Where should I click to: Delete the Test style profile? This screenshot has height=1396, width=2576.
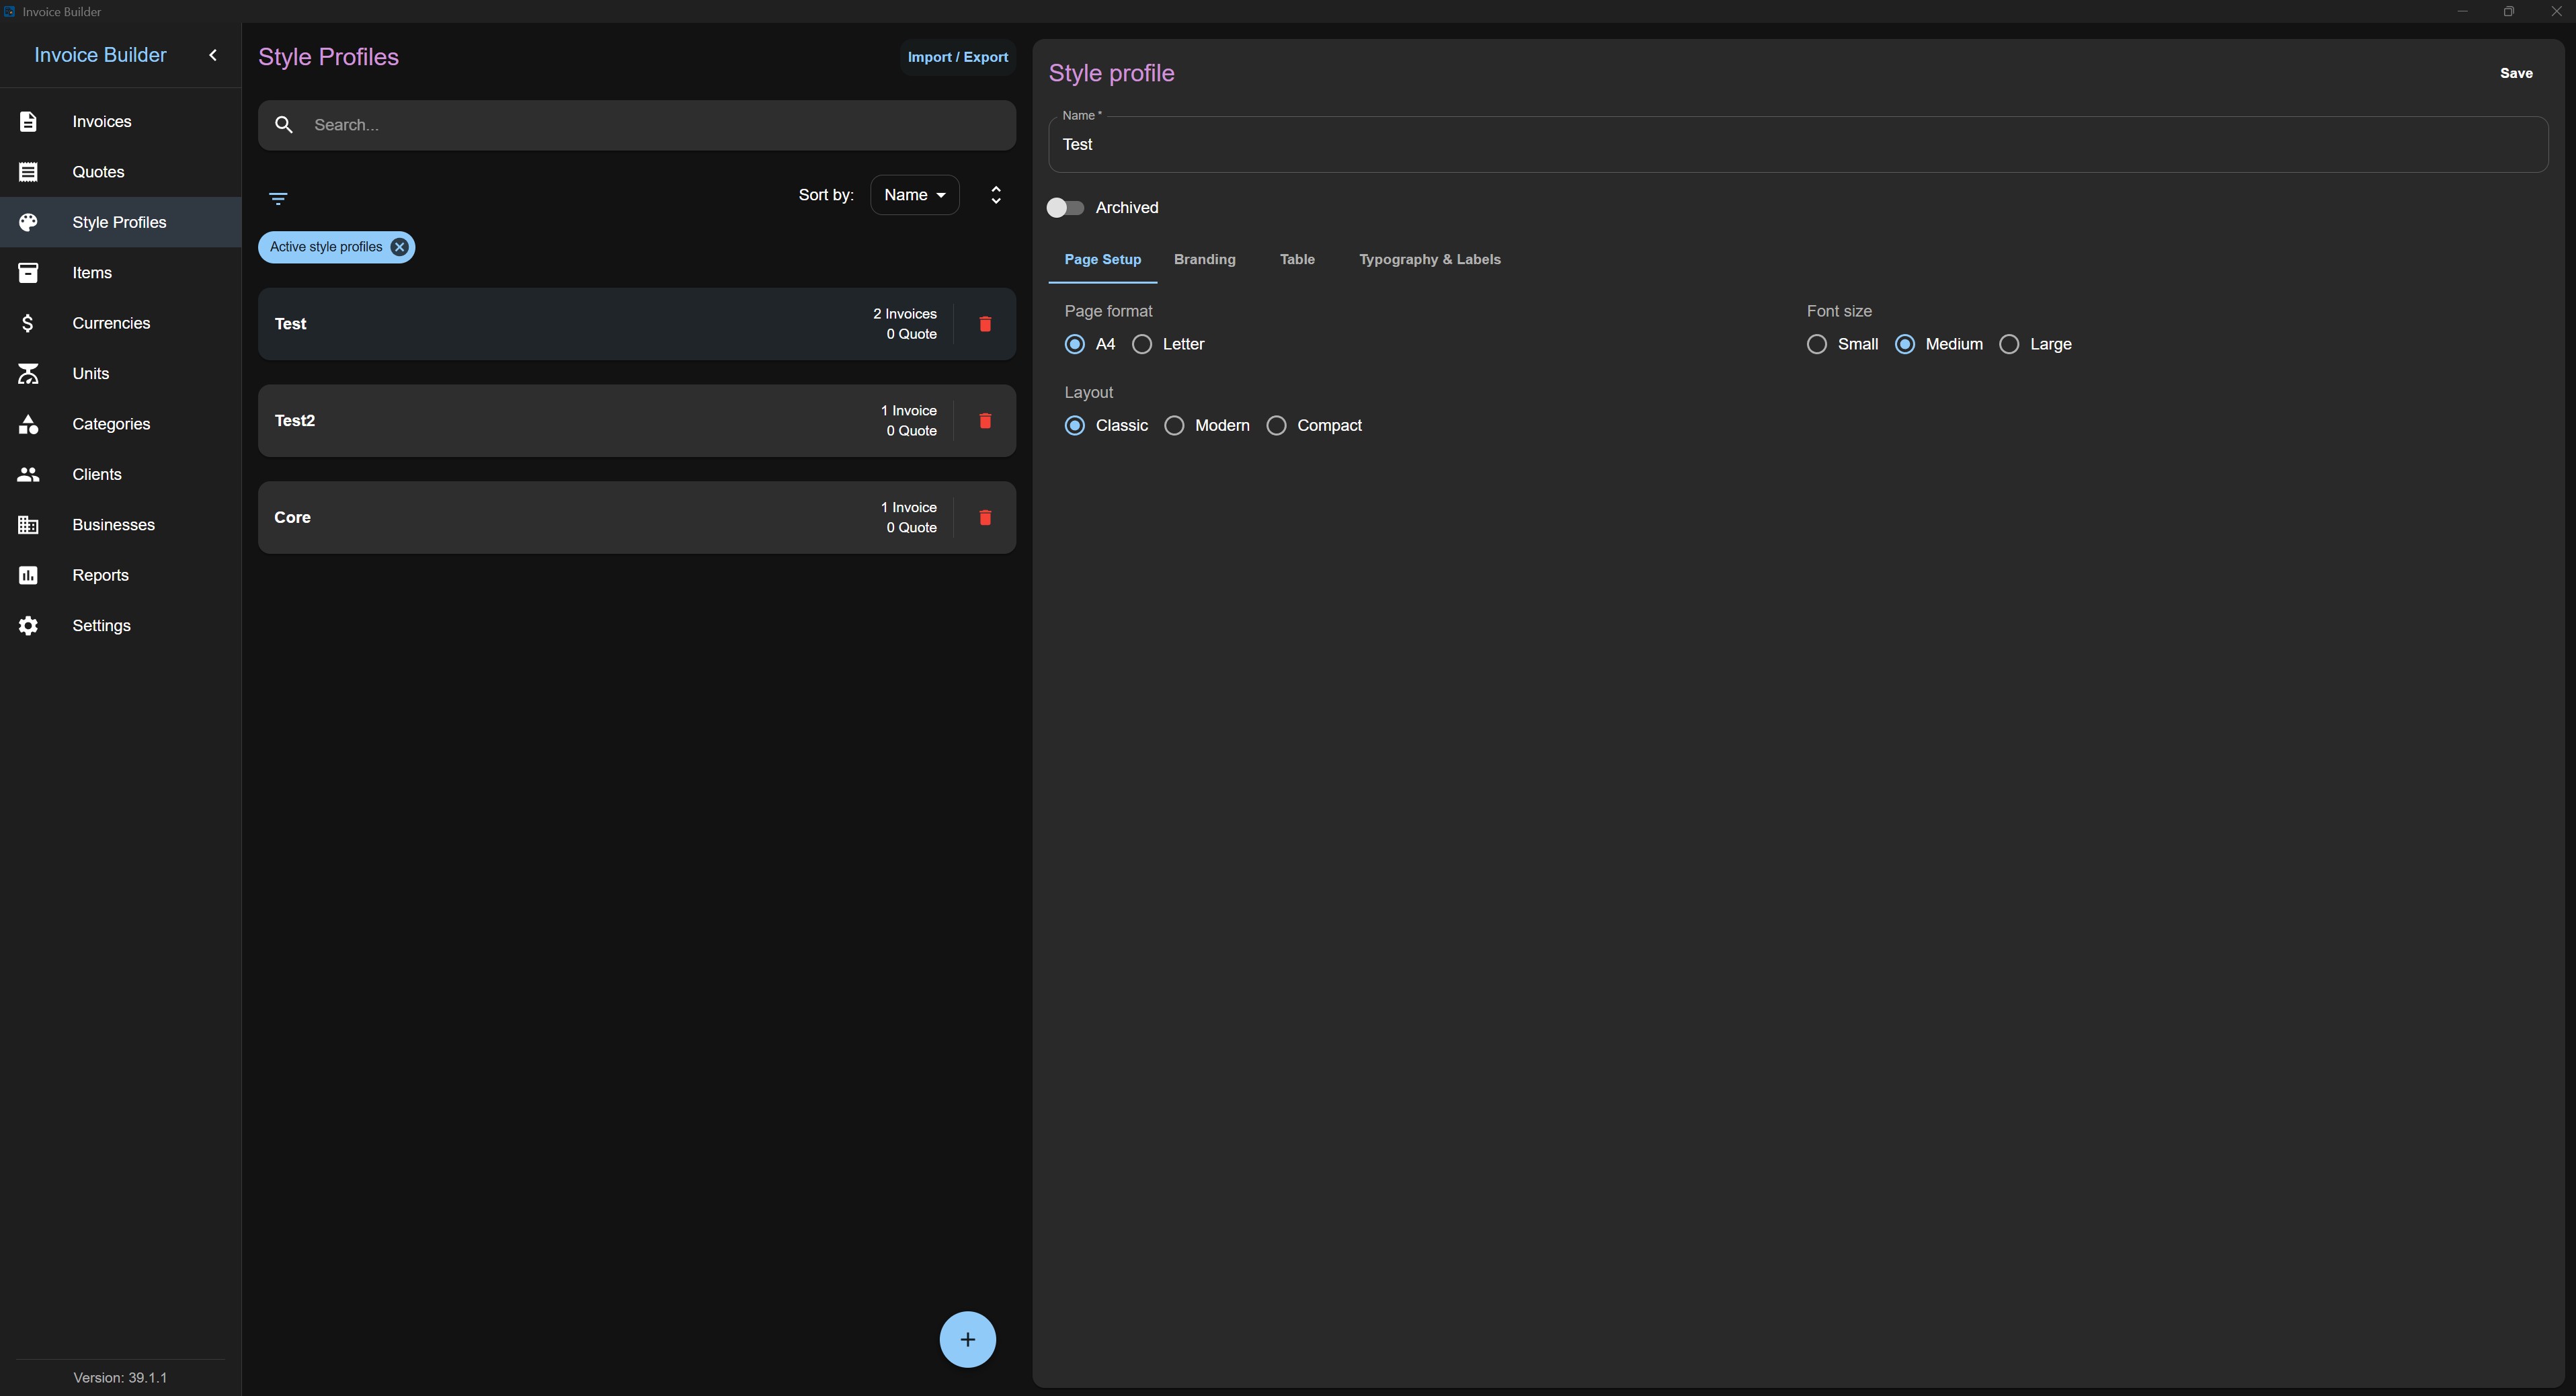(985, 324)
